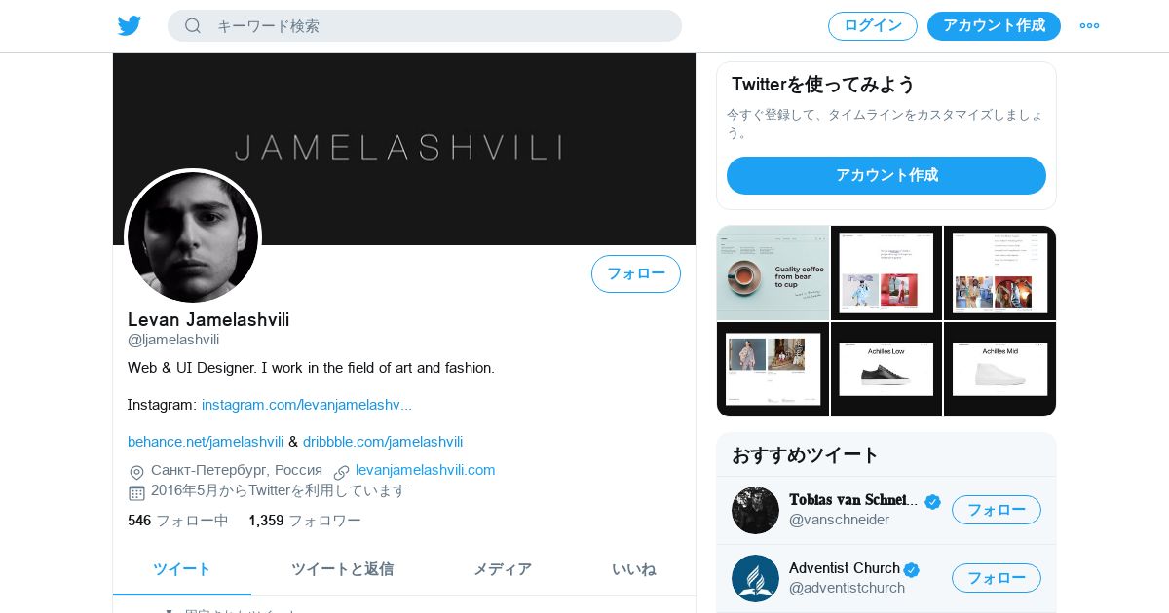Click the link chain icon beside website
The width and height of the screenshot is (1169, 613).
tap(341, 471)
